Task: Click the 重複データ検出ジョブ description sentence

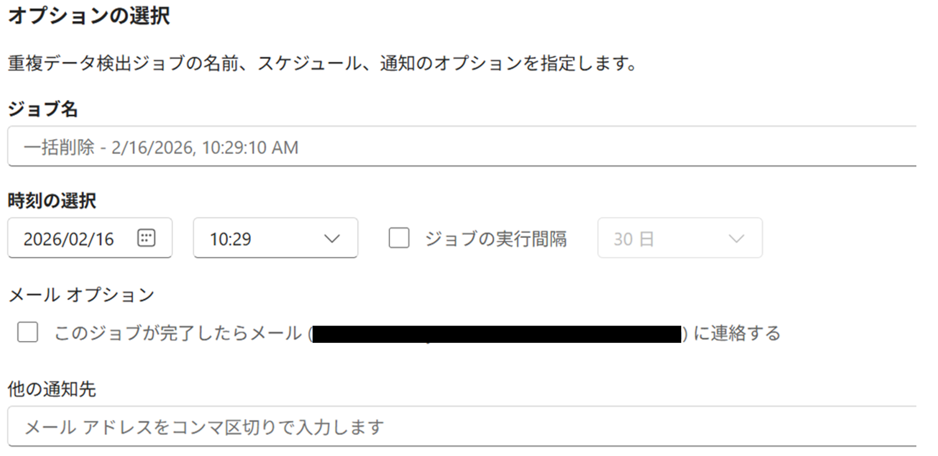Action: 321,64
